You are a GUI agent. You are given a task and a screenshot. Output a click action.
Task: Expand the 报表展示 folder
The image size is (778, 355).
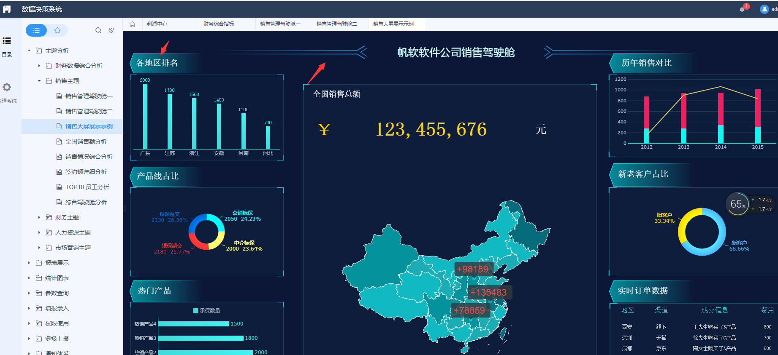tap(29, 263)
